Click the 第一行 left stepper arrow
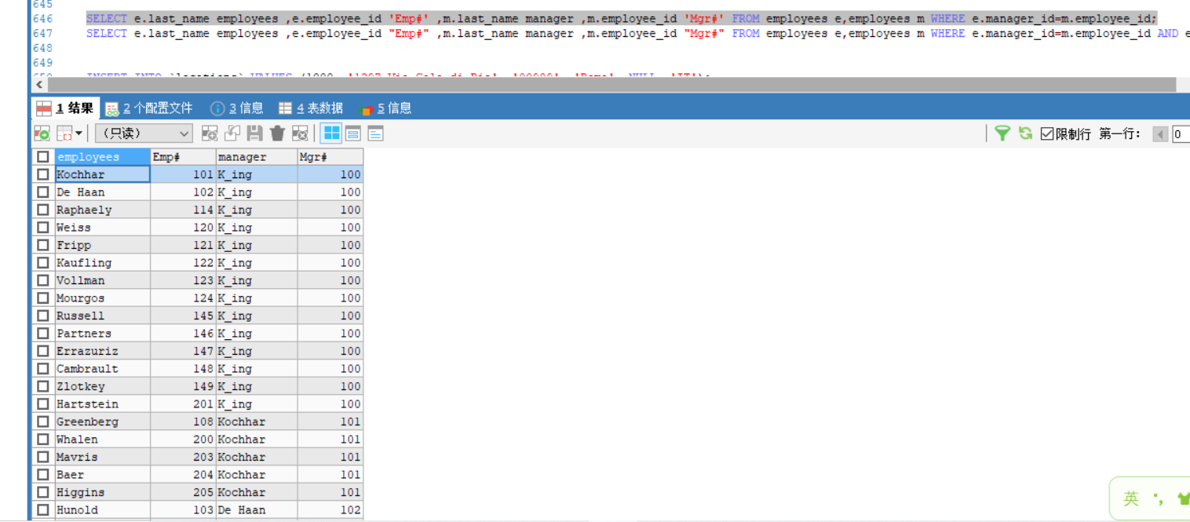This screenshot has height=522, width=1190. pyautogui.click(x=1160, y=133)
